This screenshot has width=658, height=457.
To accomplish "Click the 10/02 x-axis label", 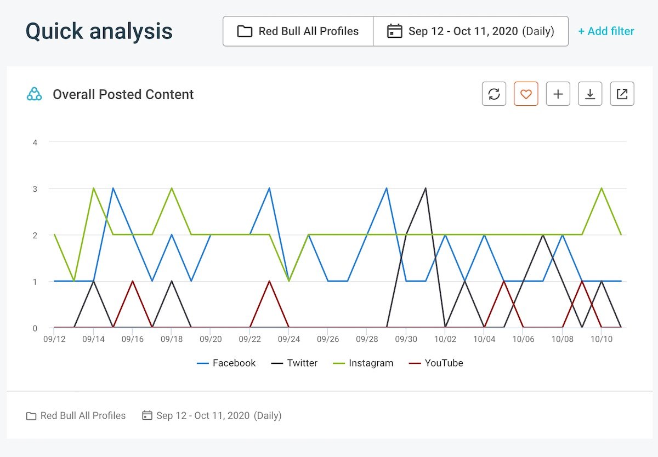I will click(x=445, y=340).
